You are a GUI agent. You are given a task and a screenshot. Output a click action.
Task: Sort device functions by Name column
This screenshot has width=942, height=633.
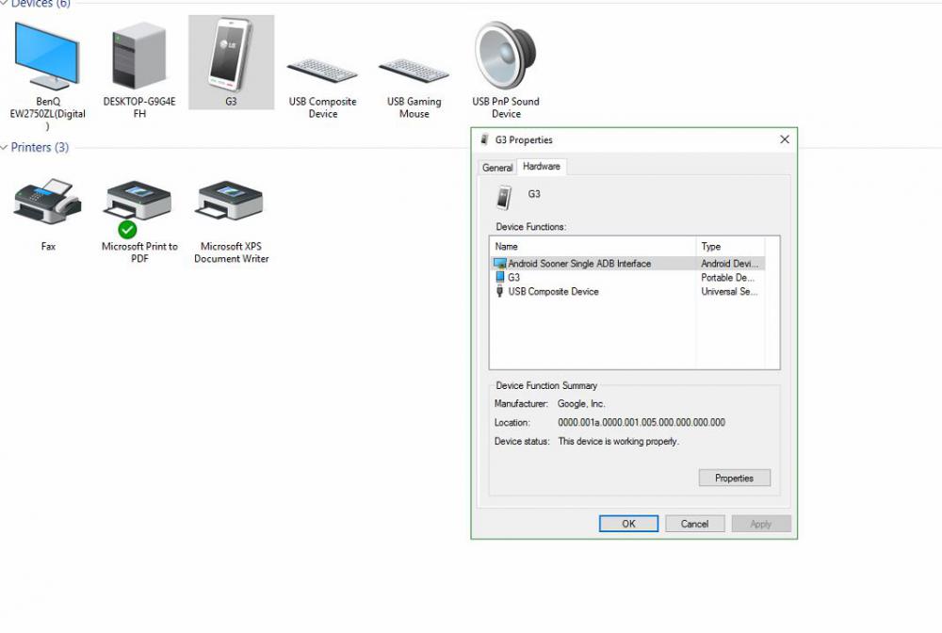pos(593,247)
